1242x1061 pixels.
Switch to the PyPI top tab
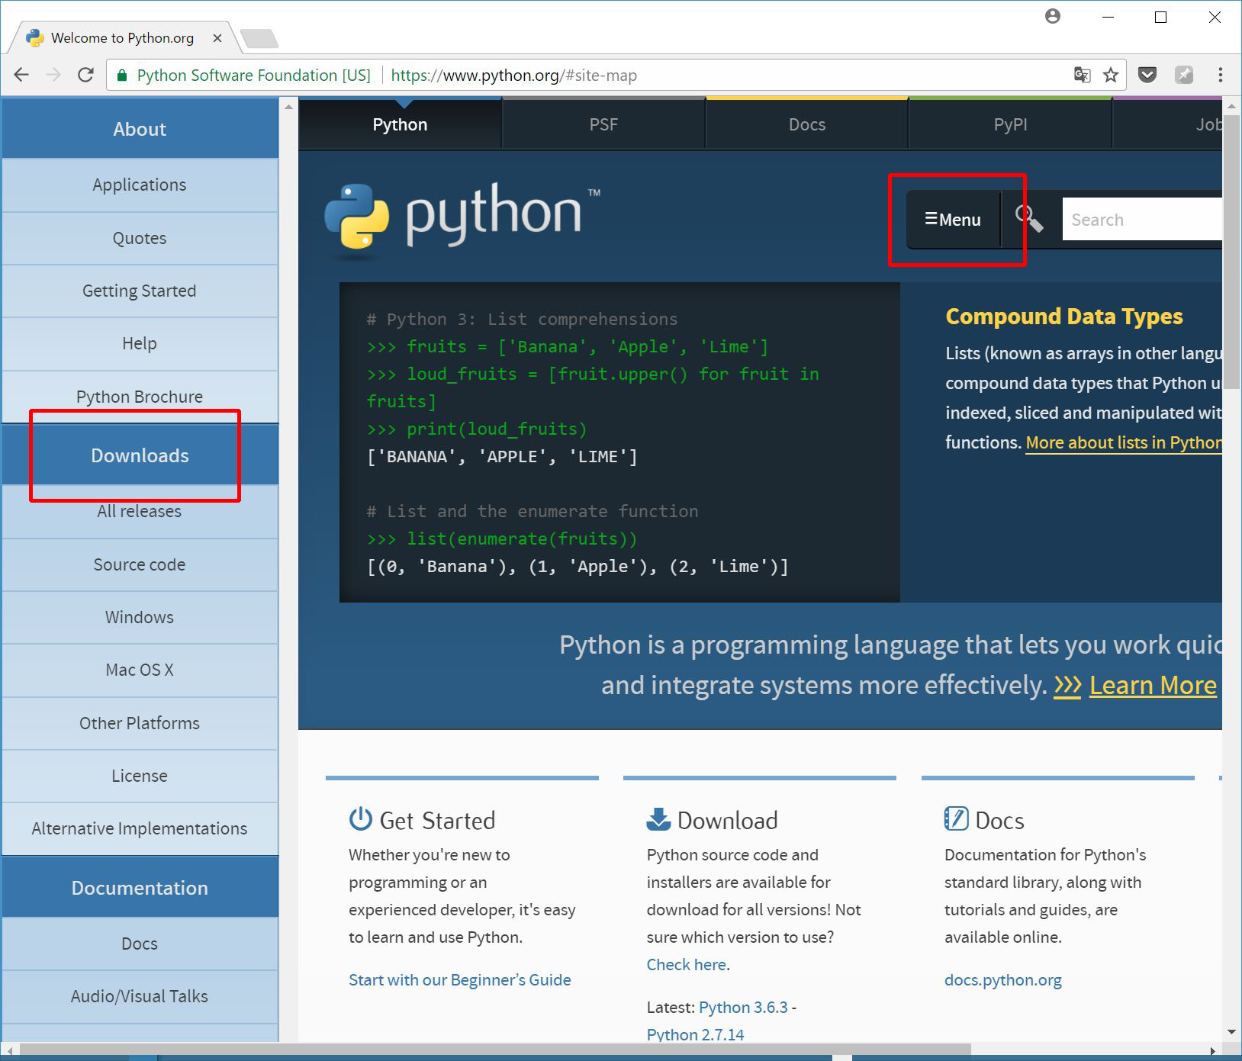pyautogui.click(x=1010, y=124)
